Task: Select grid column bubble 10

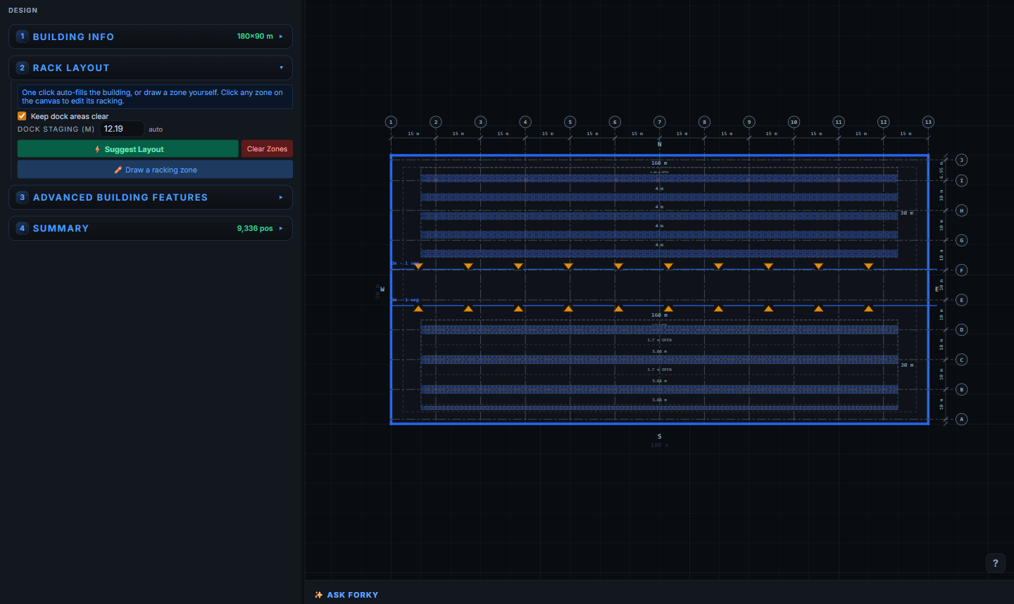Action: click(x=794, y=122)
